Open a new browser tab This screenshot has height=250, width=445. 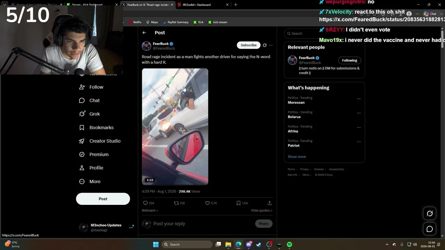[236, 5]
